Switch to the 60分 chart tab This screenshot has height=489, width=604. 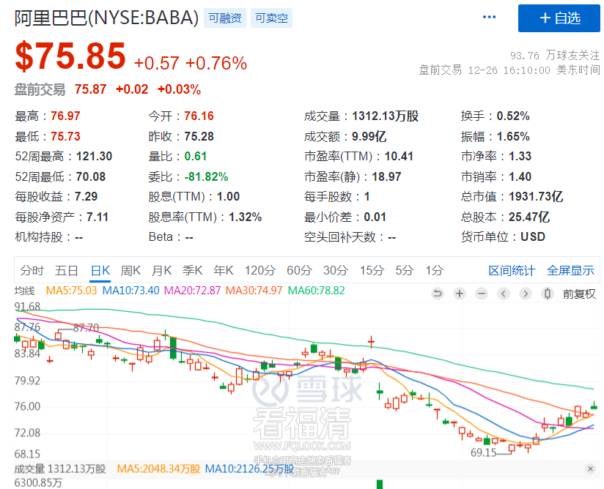tap(299, 270)
